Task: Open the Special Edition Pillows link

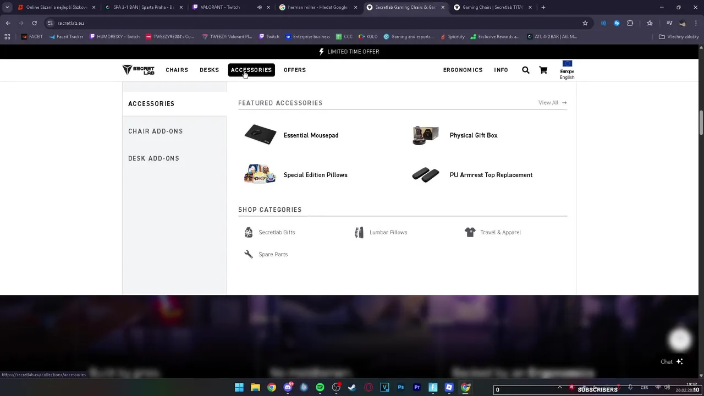Action: point(315,175)
